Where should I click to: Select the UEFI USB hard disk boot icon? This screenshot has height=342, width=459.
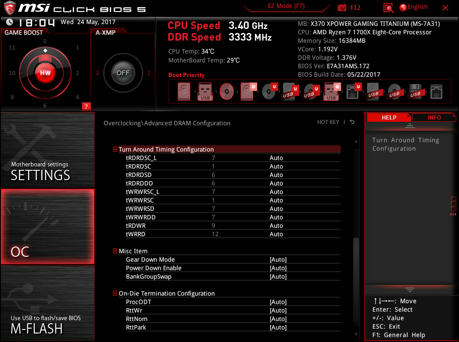point(290,91)
